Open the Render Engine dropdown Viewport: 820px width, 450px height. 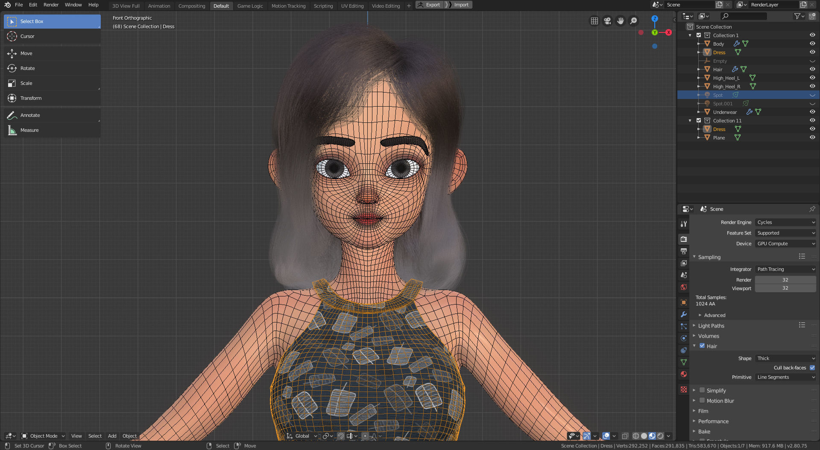click(785, 222)
